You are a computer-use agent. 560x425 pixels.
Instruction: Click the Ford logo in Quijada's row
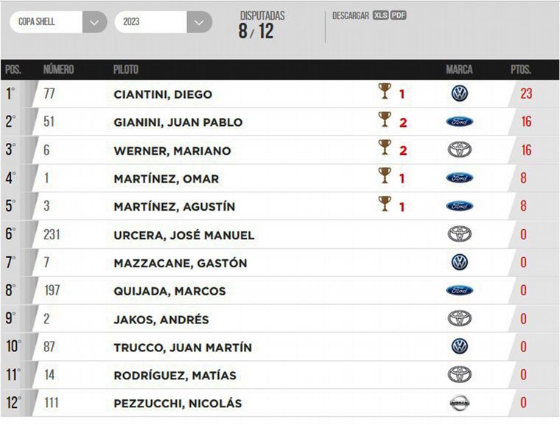(x=459, y=290)
